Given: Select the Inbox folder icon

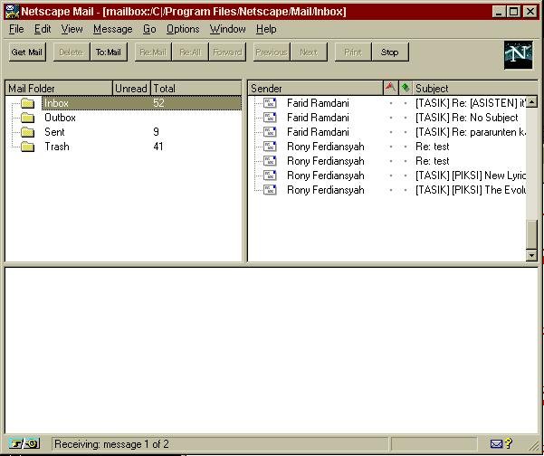Looking at the screenshot, I should (x=27, y=103).
